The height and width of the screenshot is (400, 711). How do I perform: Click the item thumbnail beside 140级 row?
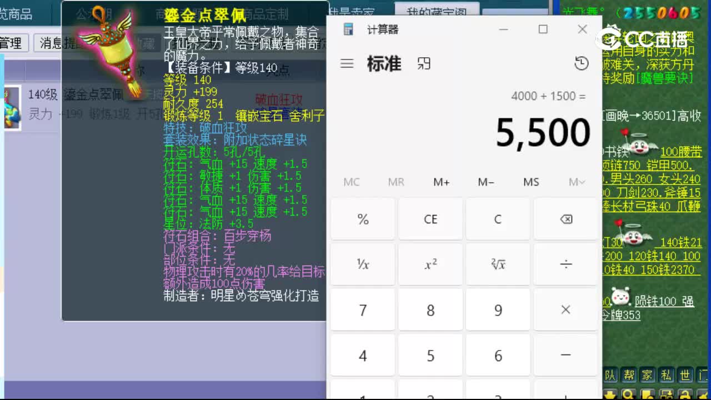pyautogui.click(x=11, y=108)
